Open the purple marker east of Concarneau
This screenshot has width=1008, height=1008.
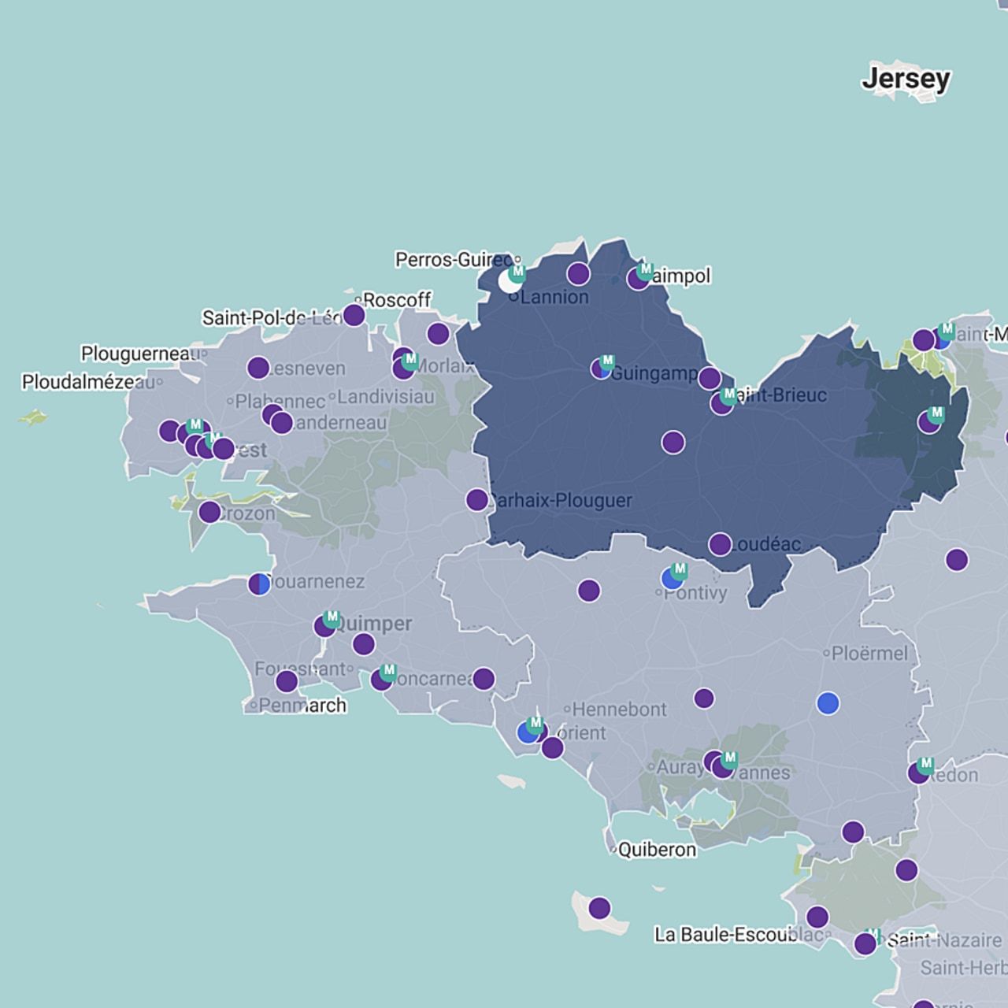[x=484, y=678]
